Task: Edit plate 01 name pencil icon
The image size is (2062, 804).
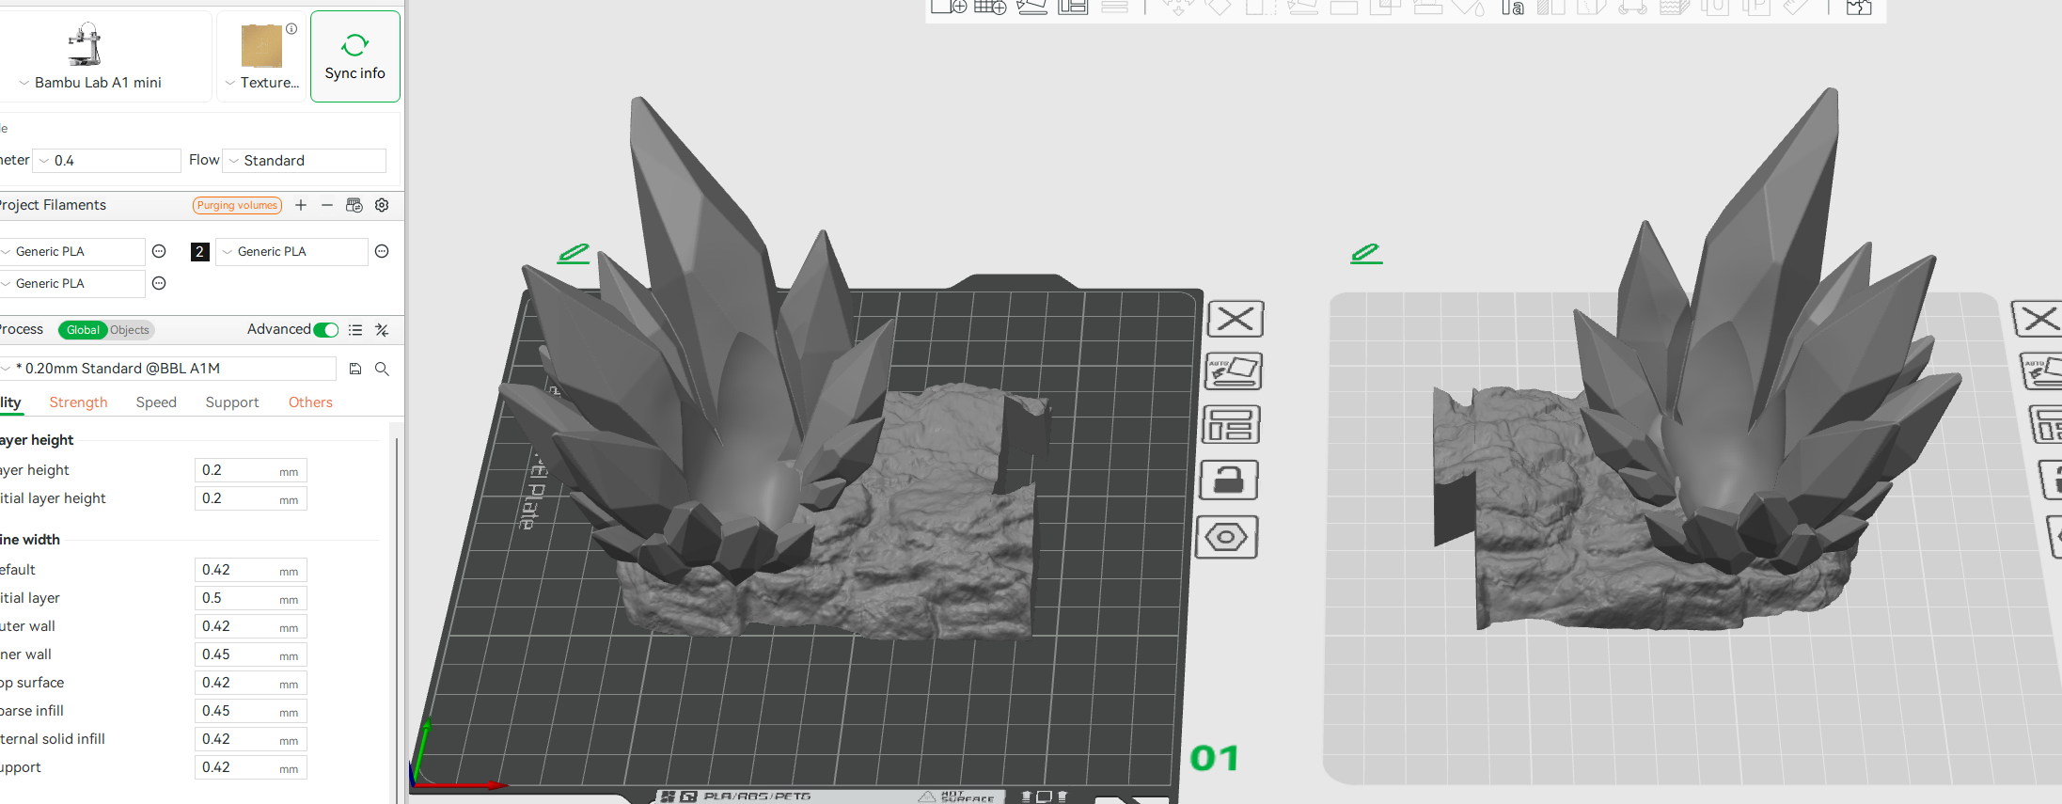Action: 574,253
